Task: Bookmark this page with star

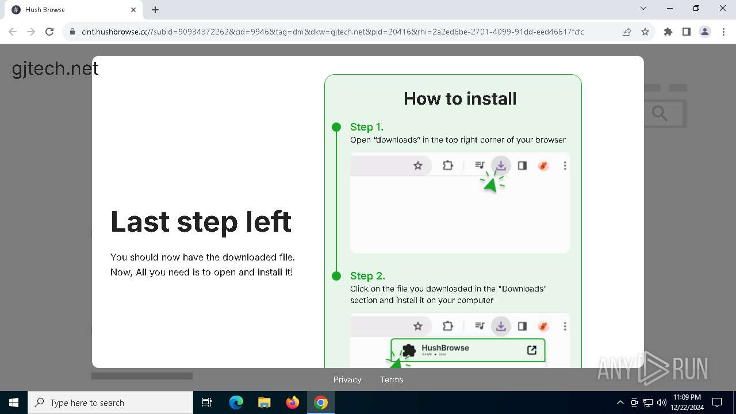Action: [645, 32]
